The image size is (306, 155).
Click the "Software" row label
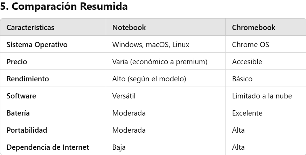pyautogui.click(x=21, y=96)
